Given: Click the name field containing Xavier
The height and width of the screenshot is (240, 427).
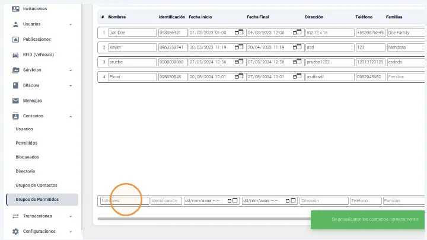Looking at the screenshot, I should tap(132, 47).
